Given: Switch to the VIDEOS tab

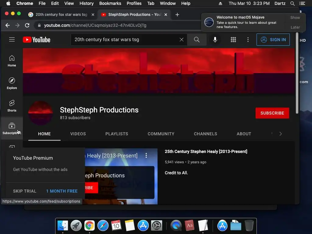Looking at the screenshot, I should 78,134.
